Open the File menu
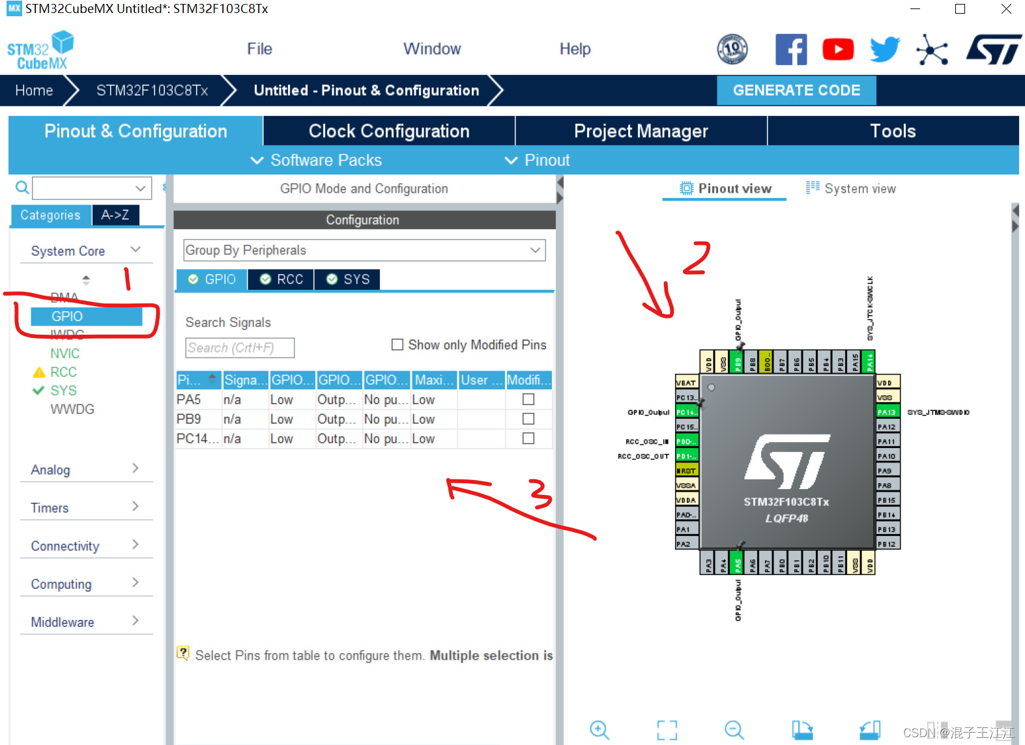The height and width of the screenshot is (745, 1025). pyautogui.click(x=259, y=49)
